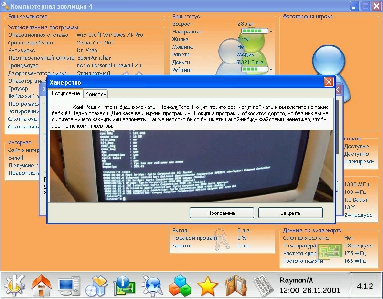The image size is (383, 299).
Task: Minimize the Компьютерная эволюция 4 window
Action: coord(354,6)
